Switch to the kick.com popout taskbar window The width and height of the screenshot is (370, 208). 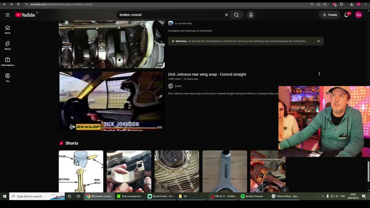click(x=130, y=196)
